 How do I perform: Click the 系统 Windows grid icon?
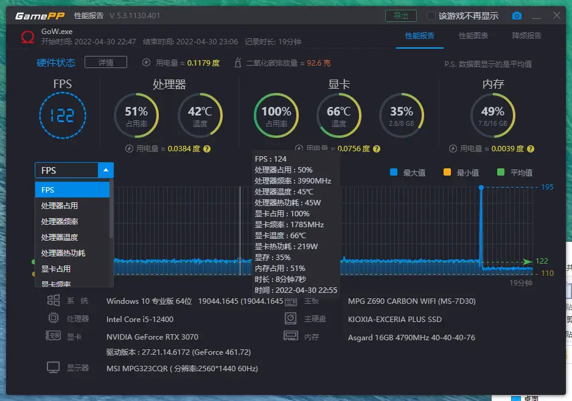(54, 301)
